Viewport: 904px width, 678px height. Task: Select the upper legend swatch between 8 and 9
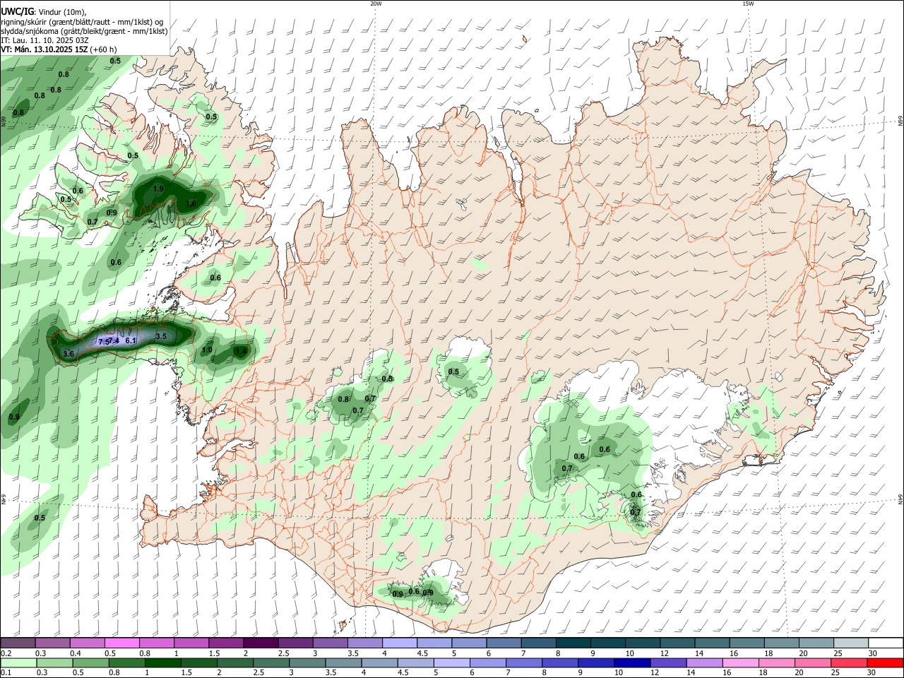coord(572,643)
